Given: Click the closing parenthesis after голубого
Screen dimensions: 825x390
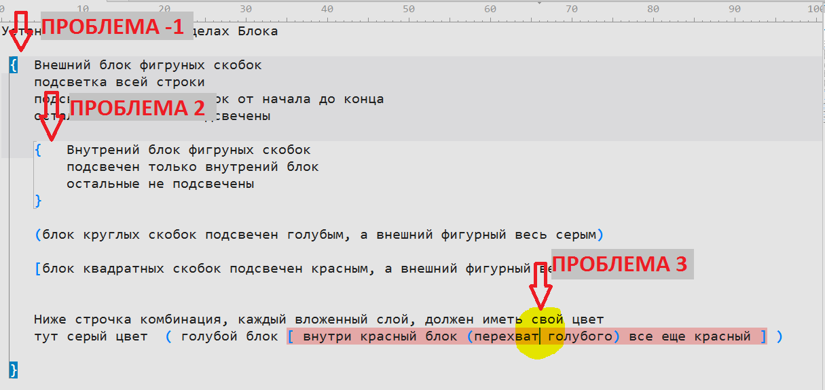Looking at the screenshot, I should click(x=617, y=336).
